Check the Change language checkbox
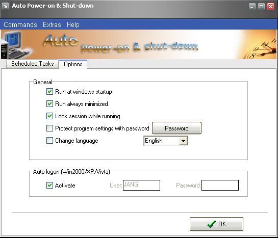This screenshot has height=238, width=278. (x=49, y=141)
